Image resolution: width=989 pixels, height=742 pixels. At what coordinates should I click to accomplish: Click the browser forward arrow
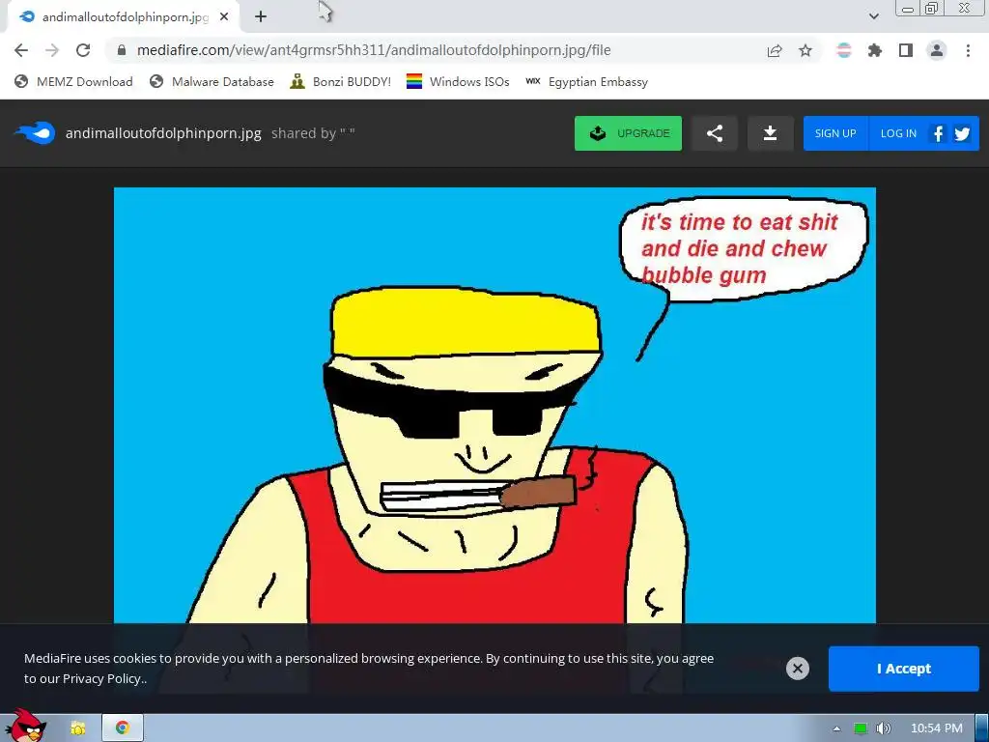[x=52, y=50]
